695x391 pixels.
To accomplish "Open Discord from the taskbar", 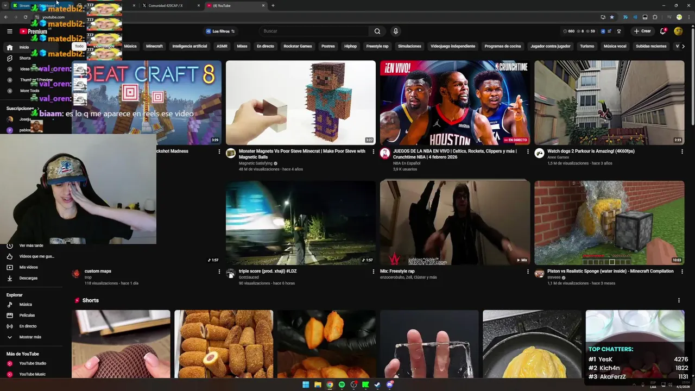I will (389, 385).
